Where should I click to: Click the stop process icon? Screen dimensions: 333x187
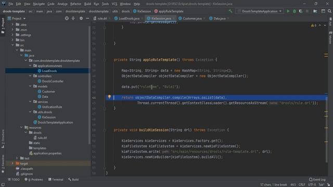pos(307,11)
